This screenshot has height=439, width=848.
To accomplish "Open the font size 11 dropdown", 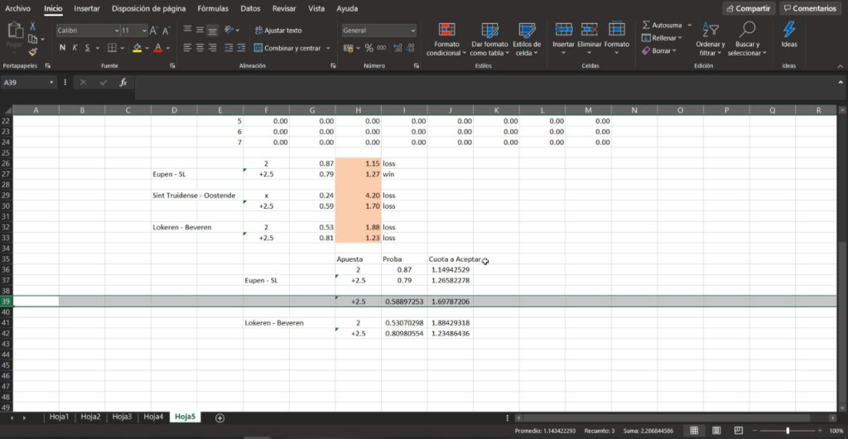I will point(144,31).
